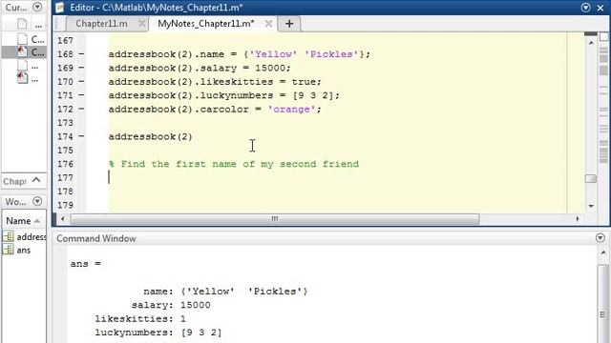Open Editor actions dropdown in title bar
The height and width of the screenshot is (343, 611).
585,8
